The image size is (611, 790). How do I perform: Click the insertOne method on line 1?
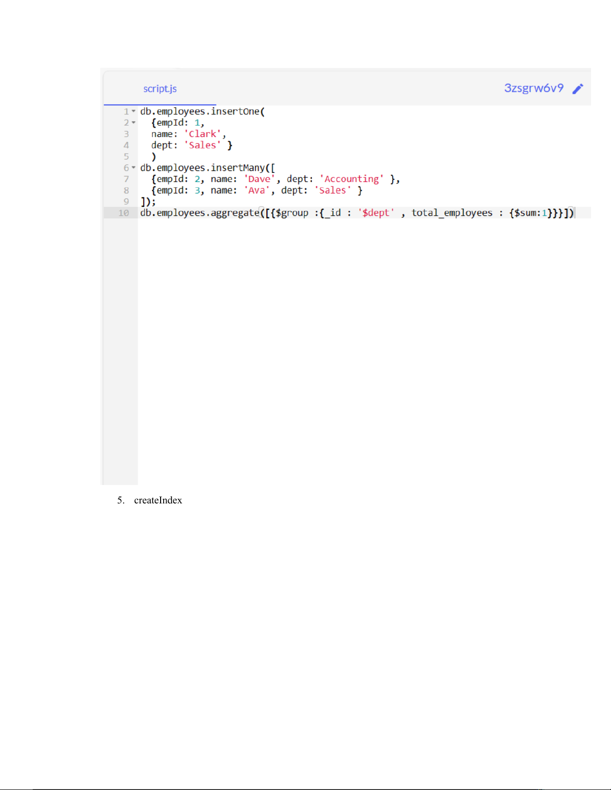(235, 112)
